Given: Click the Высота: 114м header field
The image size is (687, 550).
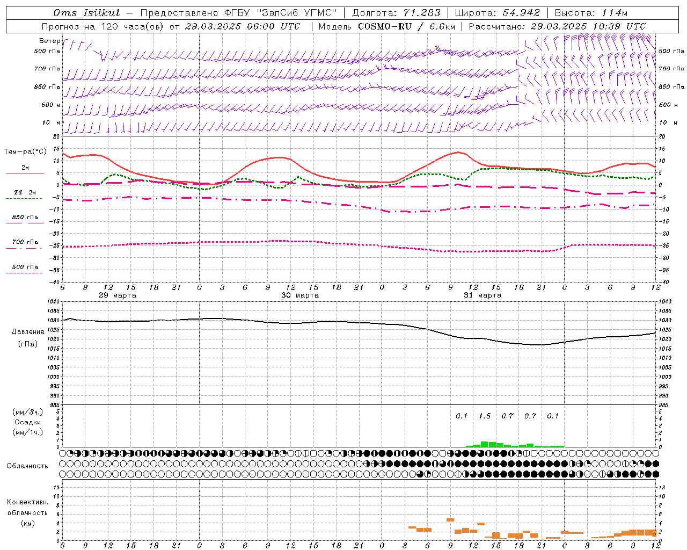Looking at the screenshot, I should (x=590, y=13).
